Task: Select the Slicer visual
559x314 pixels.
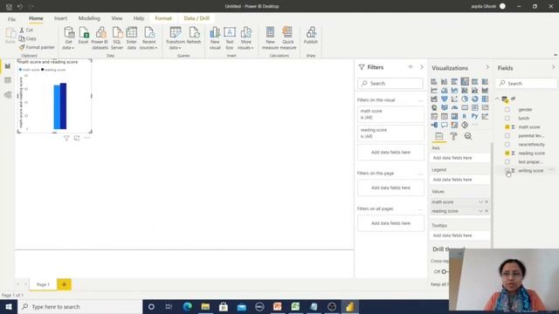Action: point(434,116)
